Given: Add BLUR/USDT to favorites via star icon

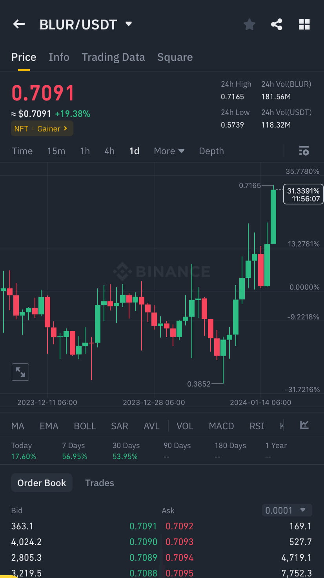Looking at the screenshot, I should pos(249,24).
